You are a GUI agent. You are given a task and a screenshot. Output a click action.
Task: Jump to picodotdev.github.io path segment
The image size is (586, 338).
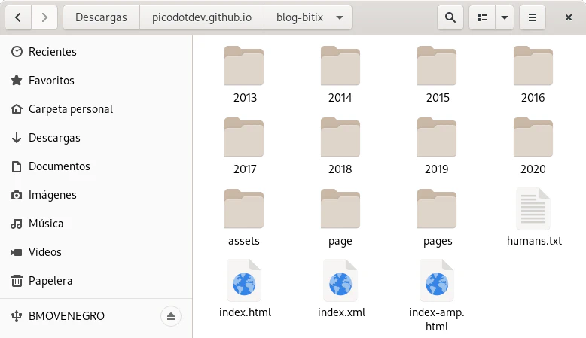202,17
